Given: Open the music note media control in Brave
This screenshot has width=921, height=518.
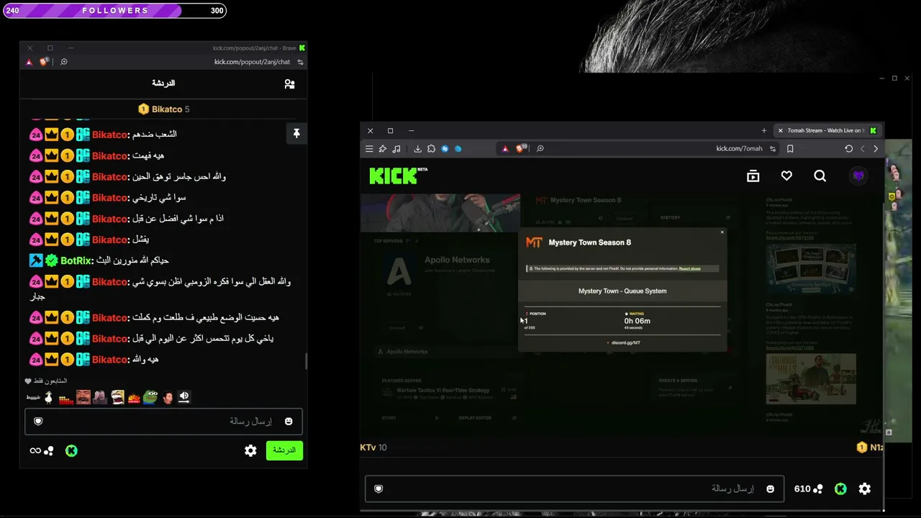Looking at the screenshot, I should click(396, 149).
